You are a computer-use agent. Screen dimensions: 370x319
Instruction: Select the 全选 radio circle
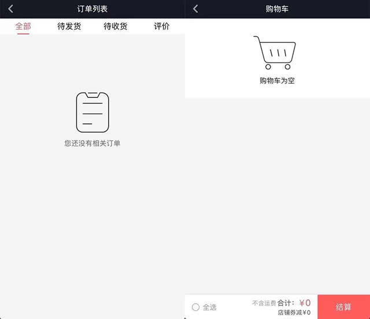click(x=195, y=307)
